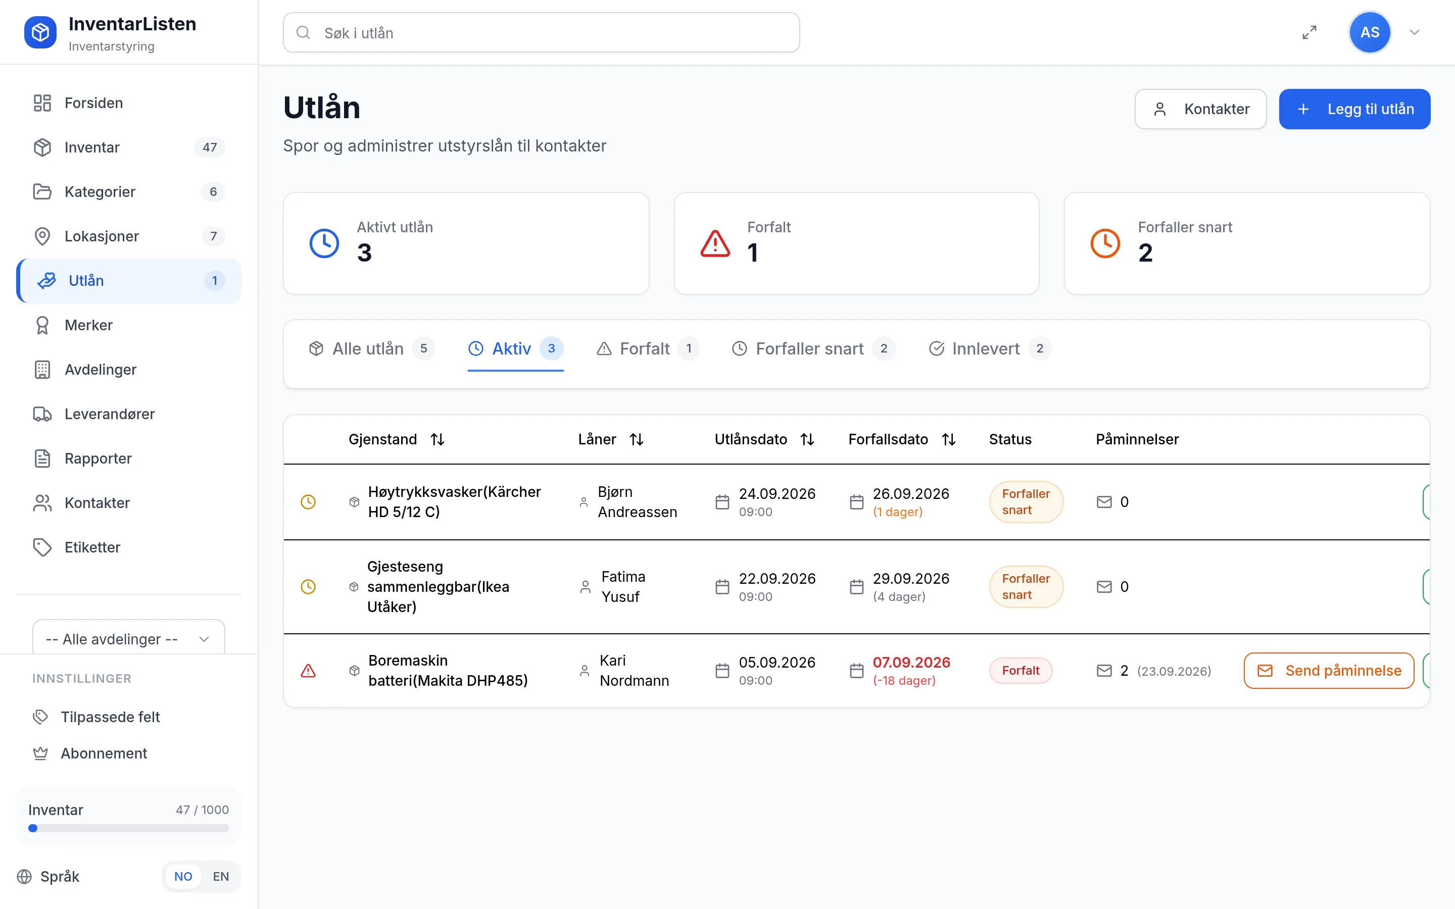Click the Forfaller snart badge on Høytrykksvasker row

pos(1026,502)
